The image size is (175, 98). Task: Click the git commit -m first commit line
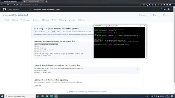point(44,50)
